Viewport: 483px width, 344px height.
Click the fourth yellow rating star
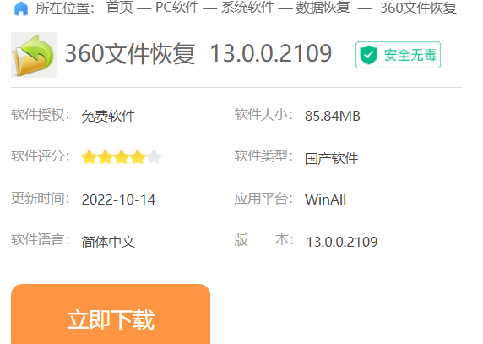[x=138, y=157]
